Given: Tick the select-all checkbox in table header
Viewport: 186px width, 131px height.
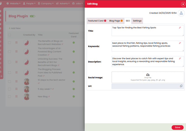Looking at the screenshot, I should coord(9,35).
